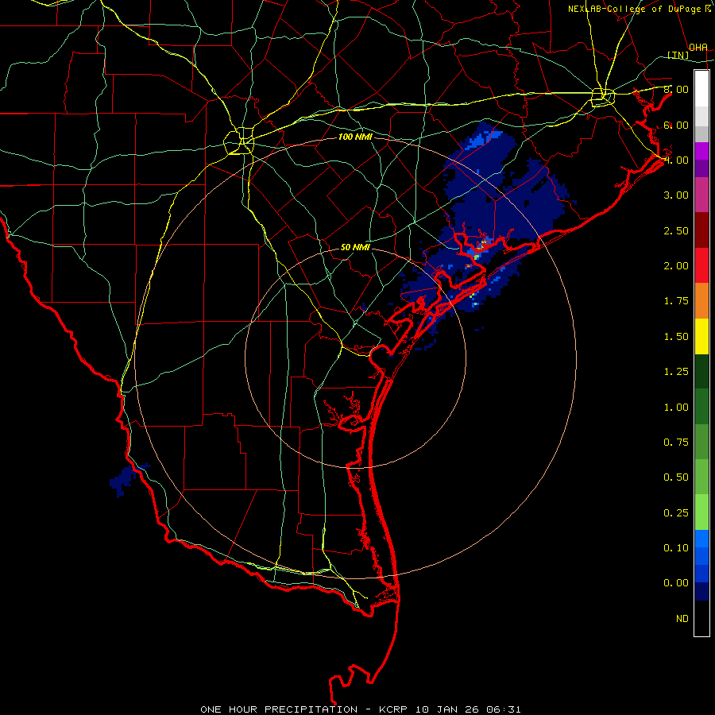Image resolution: width=715 pixels, height=715 pixels.
Task: Click the "2.00" scale label
Action: (676, 266)
